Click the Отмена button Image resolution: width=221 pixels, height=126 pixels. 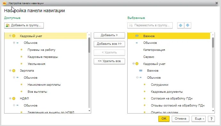tap(180, 119)
